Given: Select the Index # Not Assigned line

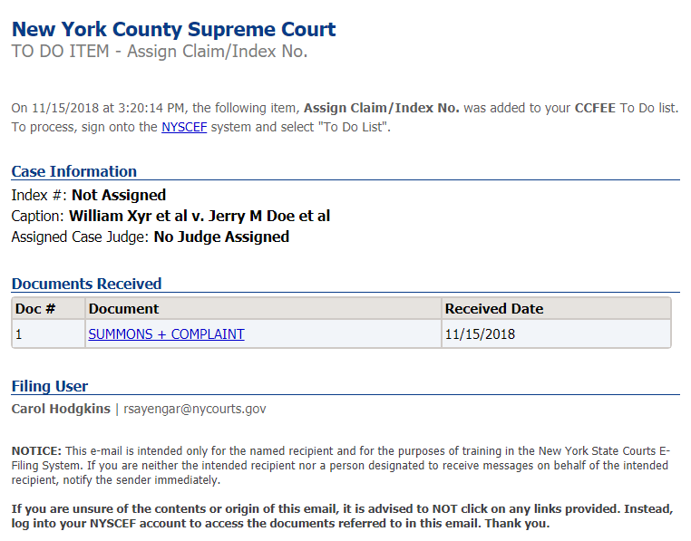Looking at the screenshot, I should coord(89,195).
